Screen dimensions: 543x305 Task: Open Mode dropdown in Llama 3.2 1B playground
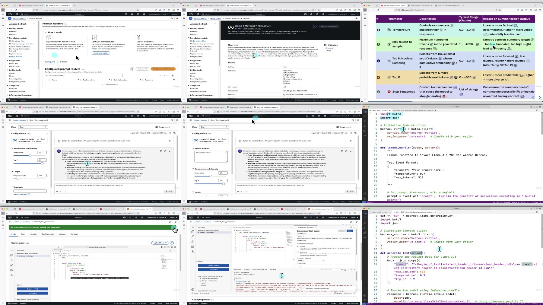(33, 127)
